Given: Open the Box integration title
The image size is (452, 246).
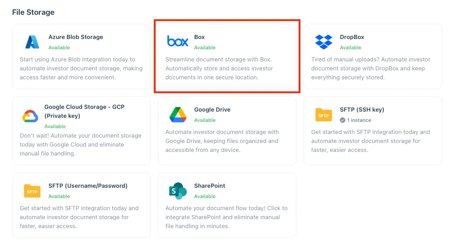Looking at the screenshot, I should click(x=199, y=37).
